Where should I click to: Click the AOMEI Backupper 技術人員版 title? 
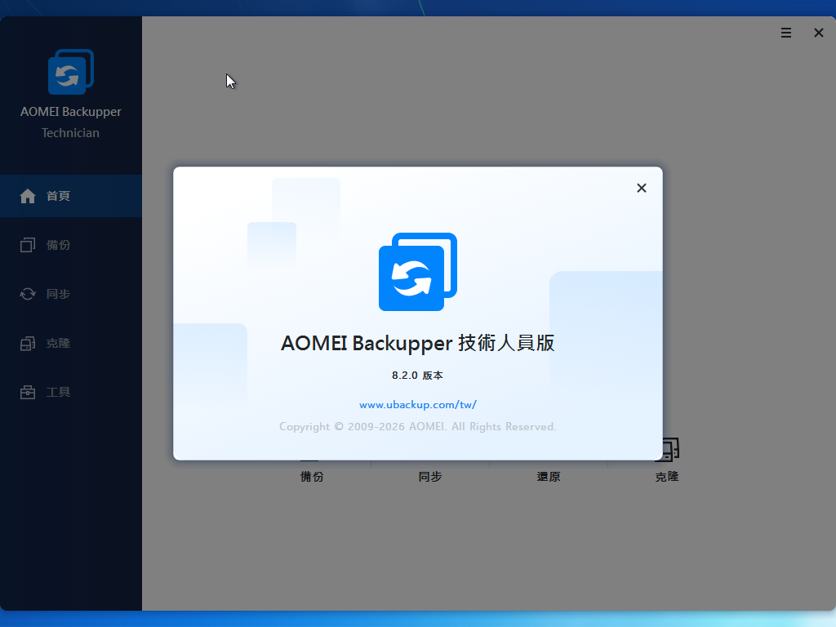pos(417,344)
